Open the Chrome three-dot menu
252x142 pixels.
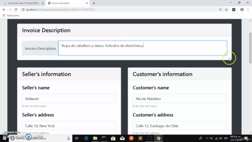tap(248, 9)
